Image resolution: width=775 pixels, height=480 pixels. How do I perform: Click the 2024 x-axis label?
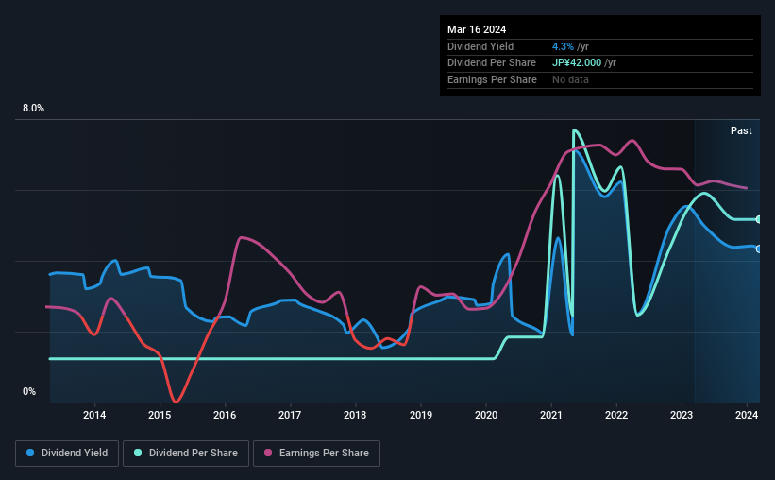coord(747,415)
